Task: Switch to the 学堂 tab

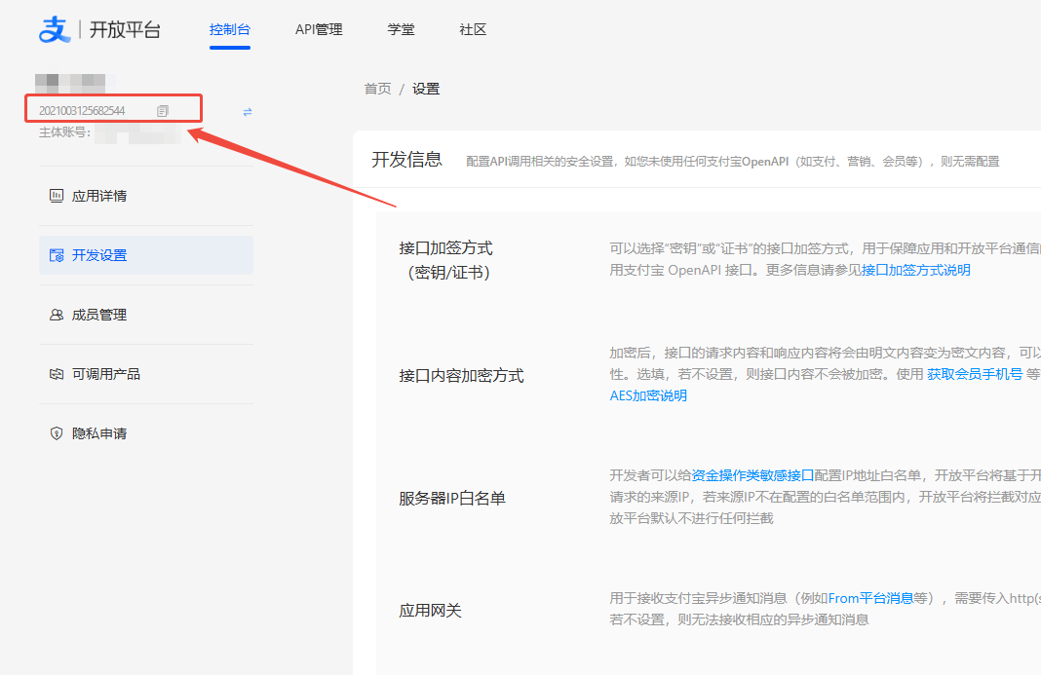Action: click(x=401, y=29)
